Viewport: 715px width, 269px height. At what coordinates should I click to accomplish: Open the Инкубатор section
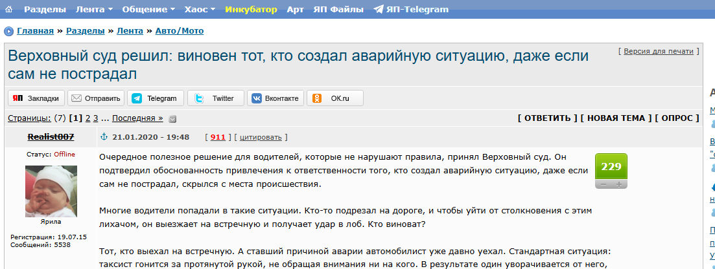(x=251, y=9)
